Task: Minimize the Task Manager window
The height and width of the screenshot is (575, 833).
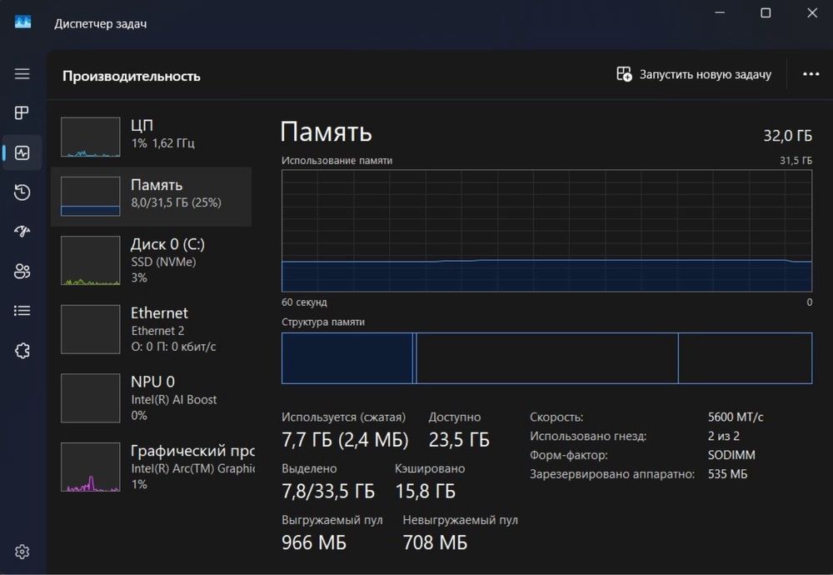Action: (720, 12)
